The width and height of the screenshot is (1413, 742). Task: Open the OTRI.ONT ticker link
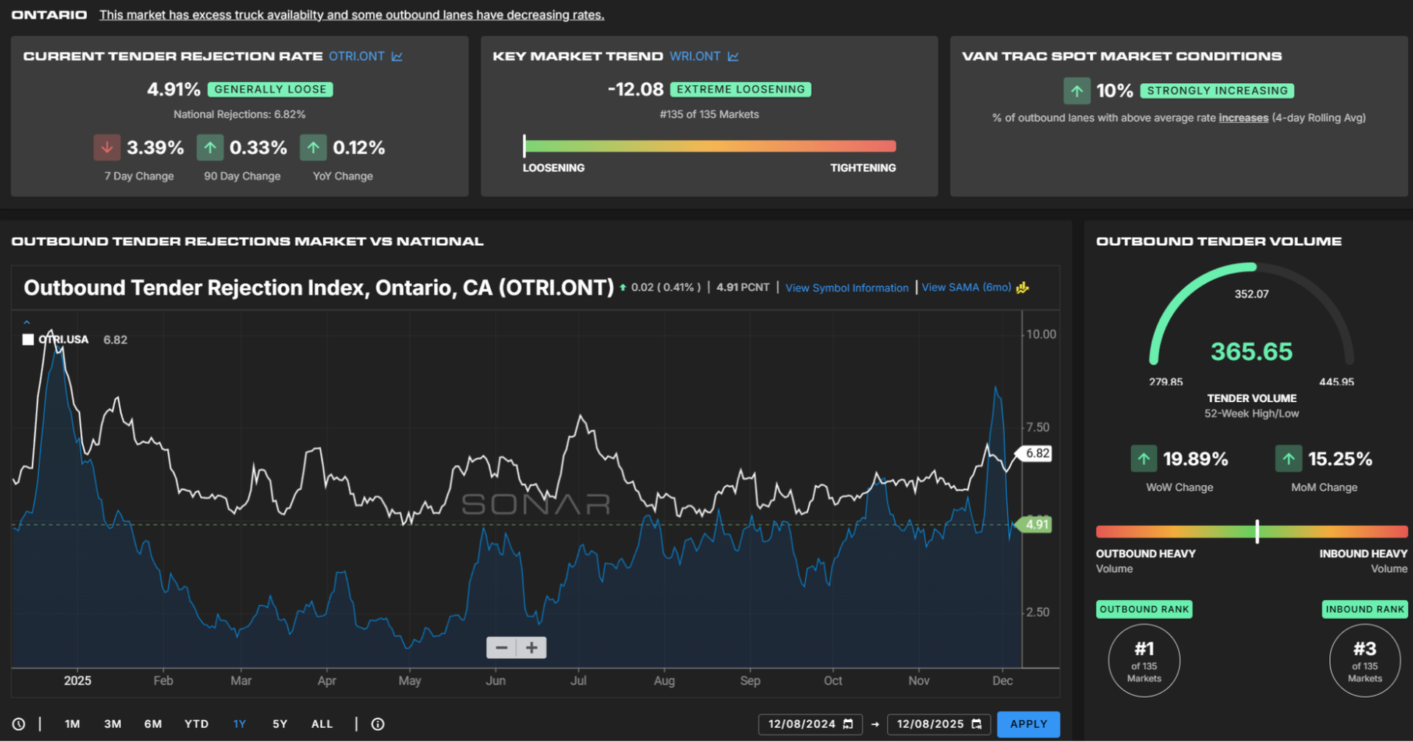[356, 57]
